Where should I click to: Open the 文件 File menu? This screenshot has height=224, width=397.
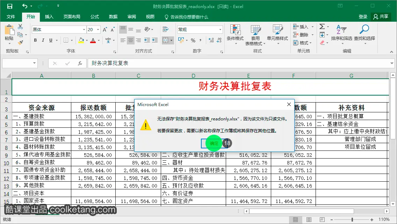pyautogui.click(x=10, y=17)
